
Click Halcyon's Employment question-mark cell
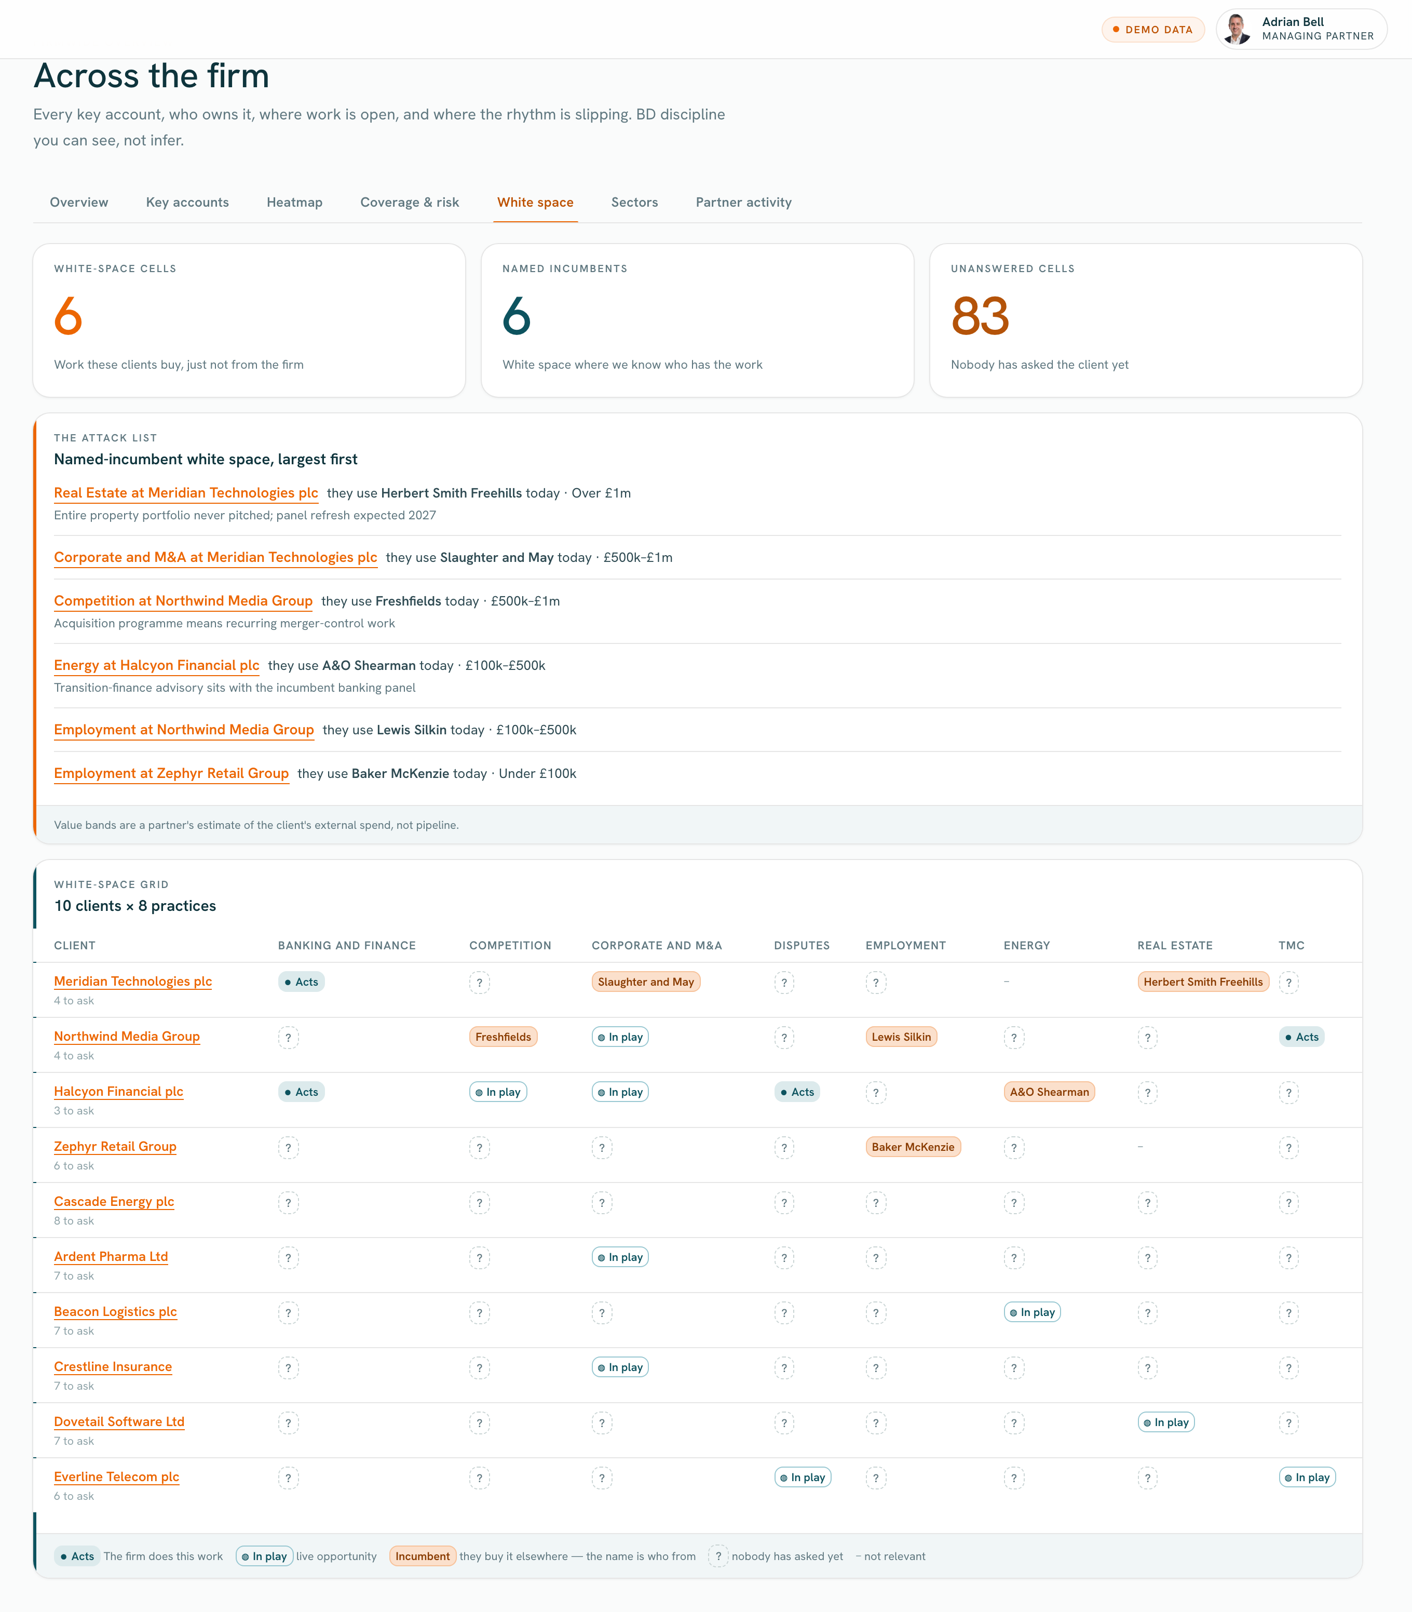pos(876,1093)
